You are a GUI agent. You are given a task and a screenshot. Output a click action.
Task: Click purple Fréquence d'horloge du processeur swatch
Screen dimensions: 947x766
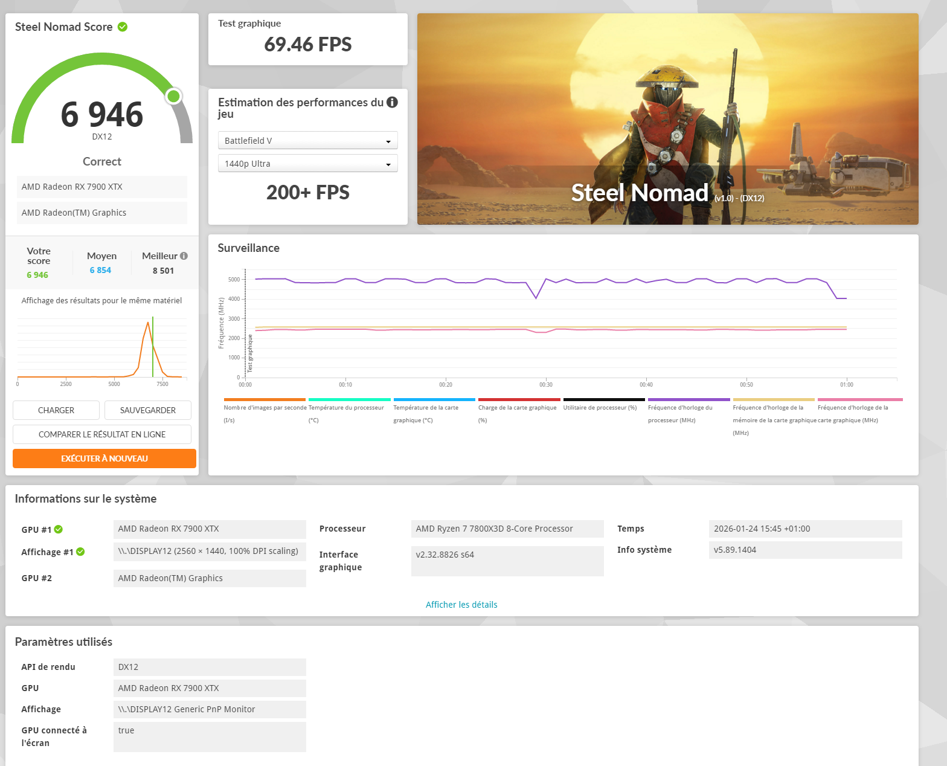click(689, 400)
